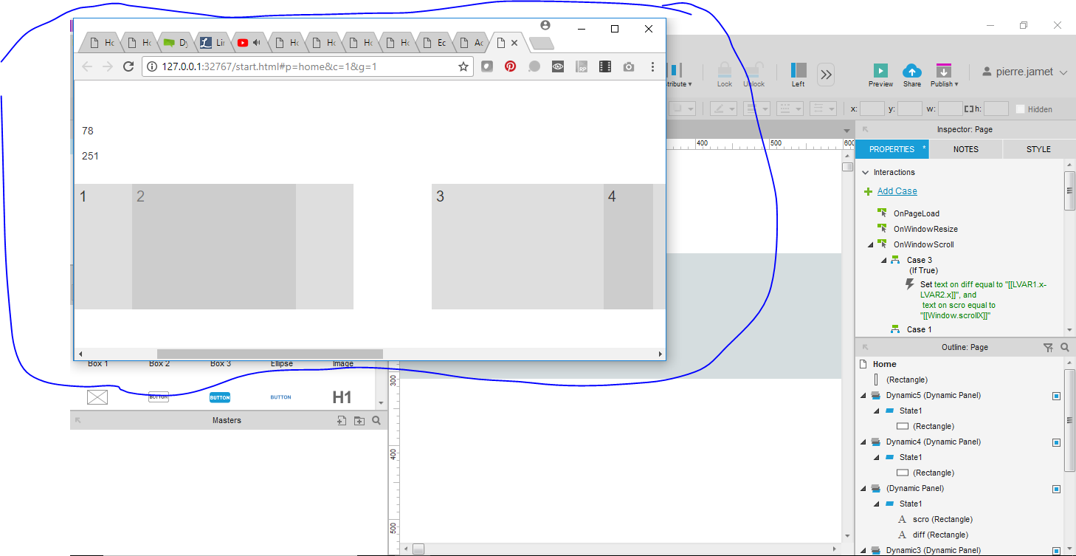Toggle visibility of Dynamic4 panel
The image size is (1076, 556).
pos(1055,442)
